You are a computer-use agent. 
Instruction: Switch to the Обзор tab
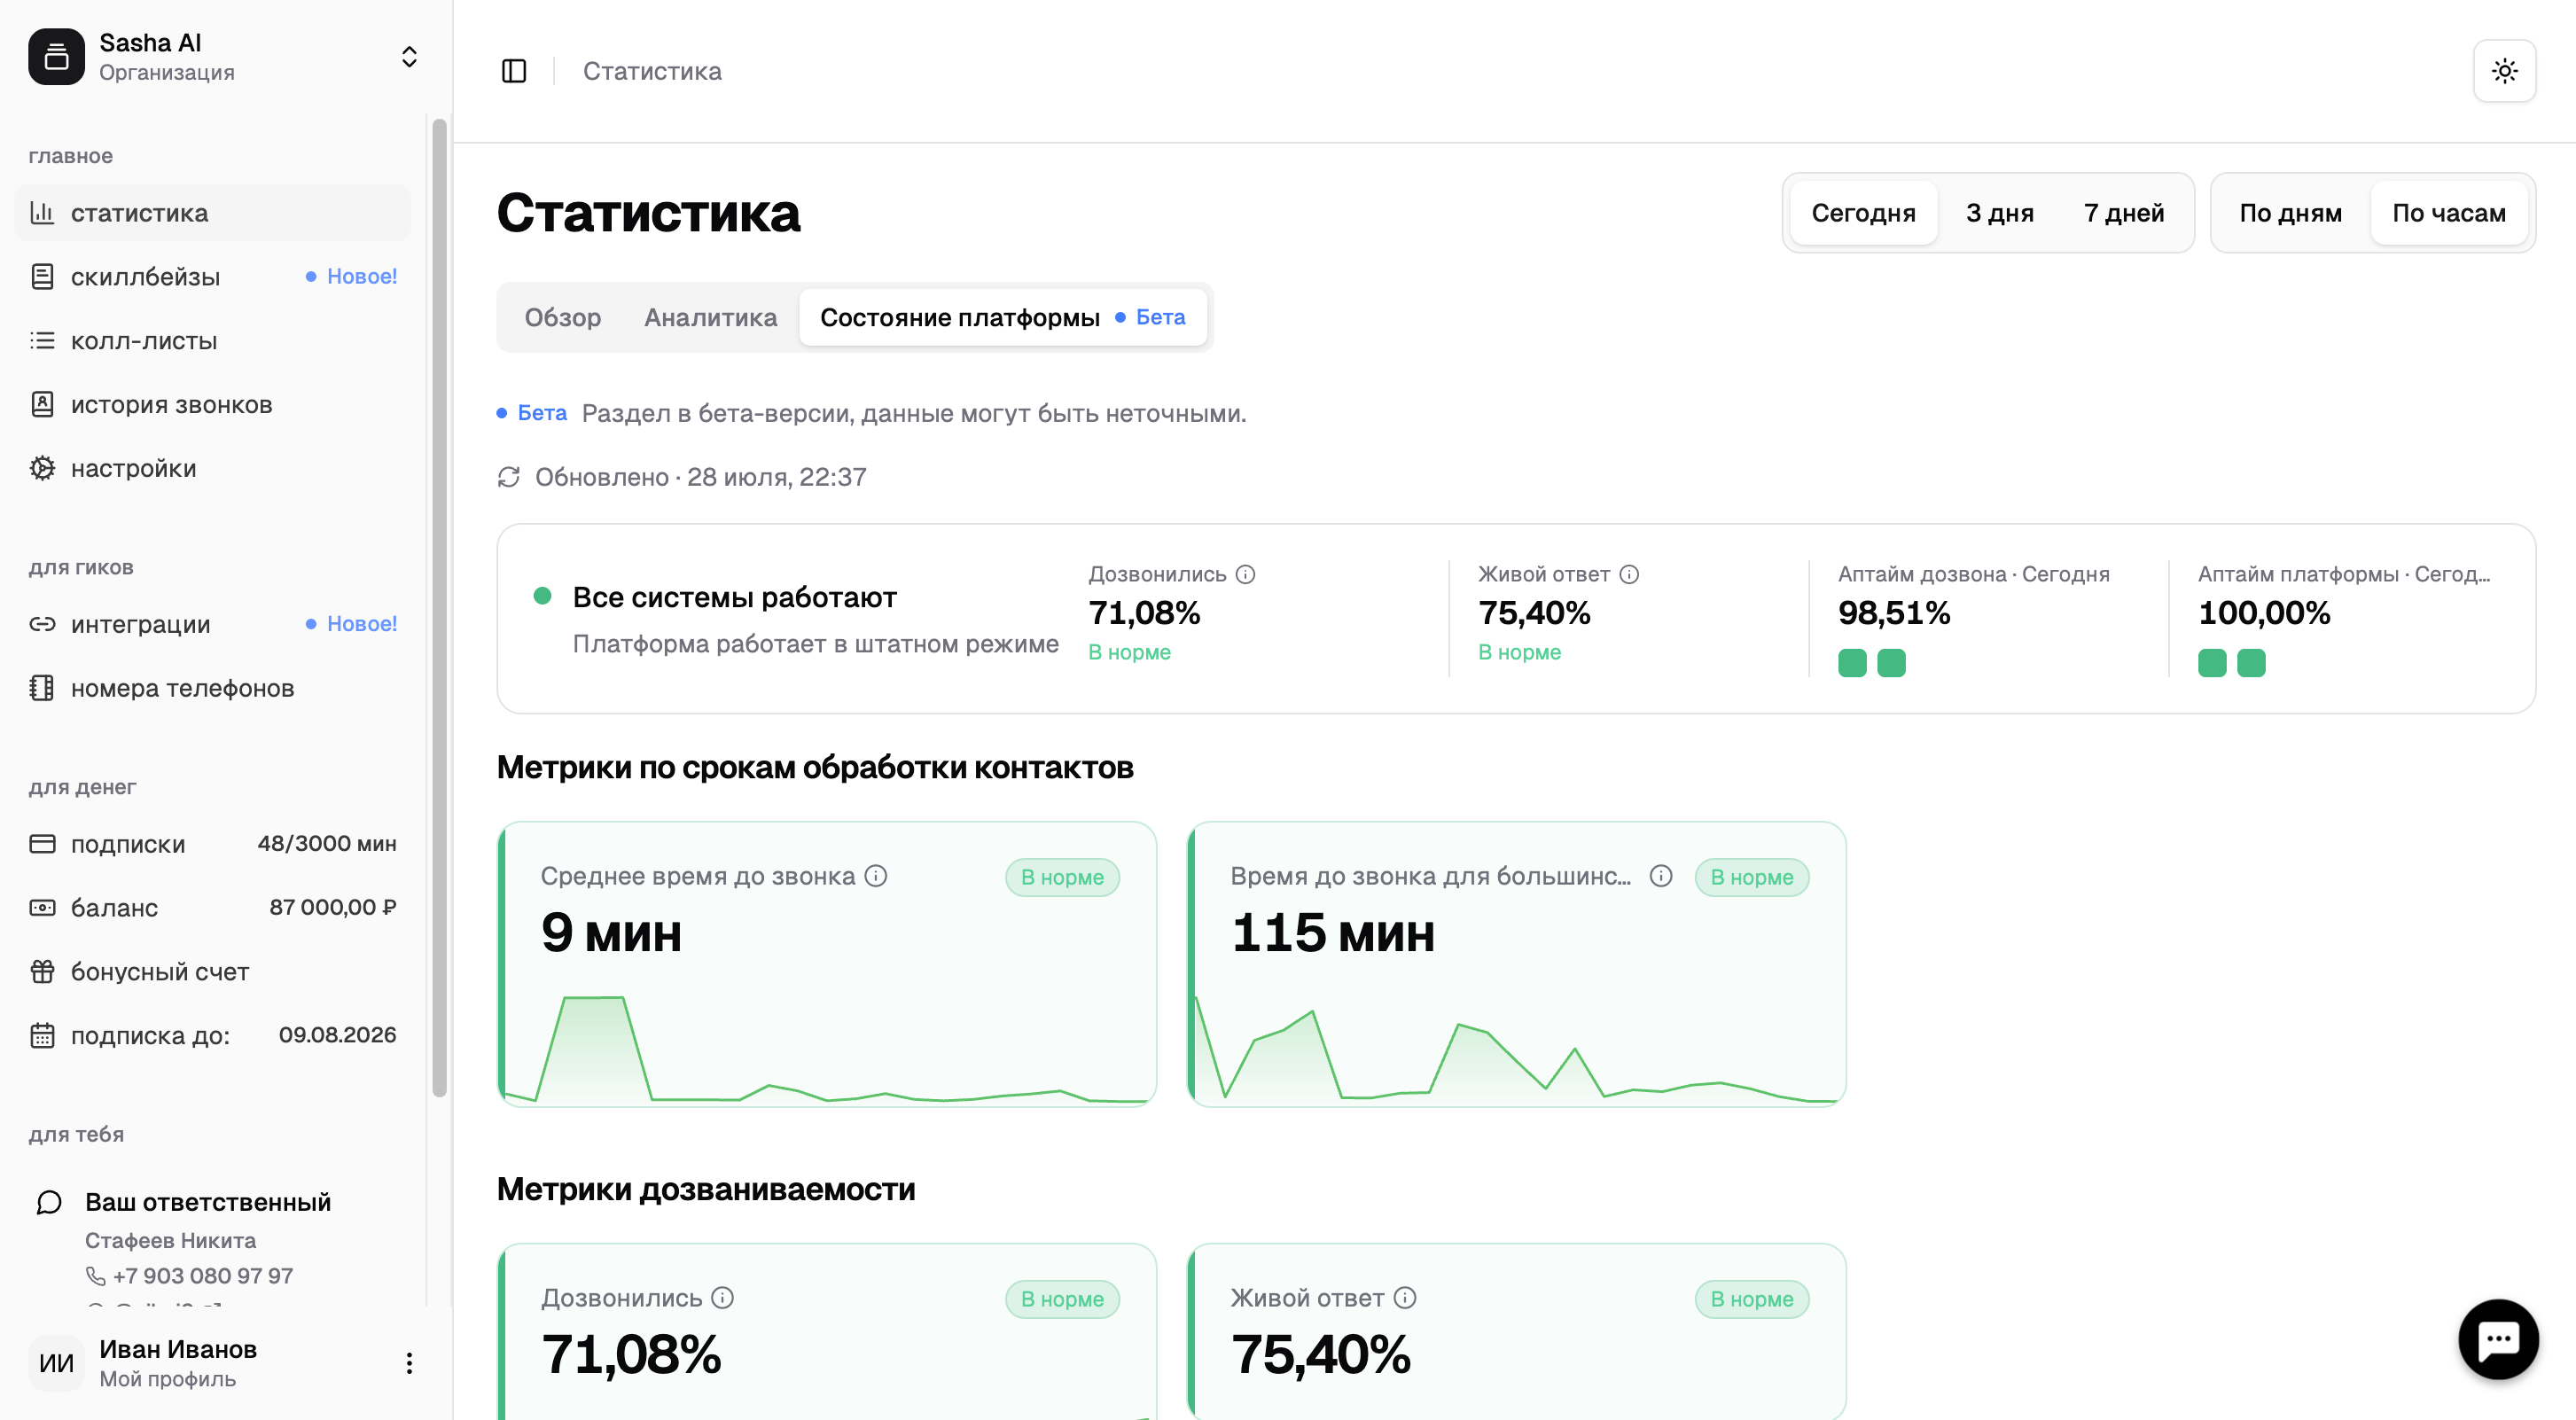point(563,317)
